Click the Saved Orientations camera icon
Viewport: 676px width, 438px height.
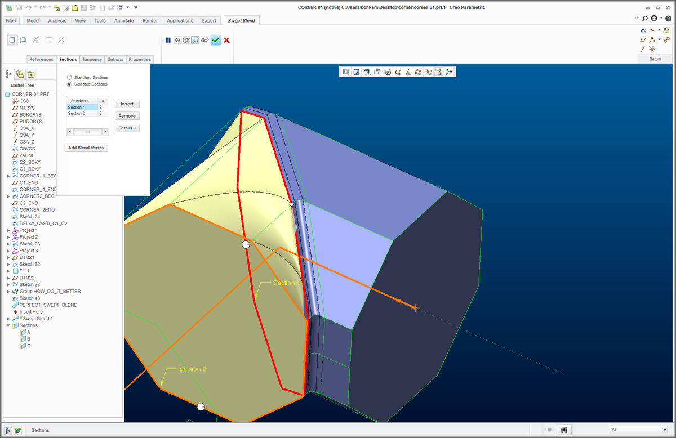pyautogui.click(x=388, y=71)
